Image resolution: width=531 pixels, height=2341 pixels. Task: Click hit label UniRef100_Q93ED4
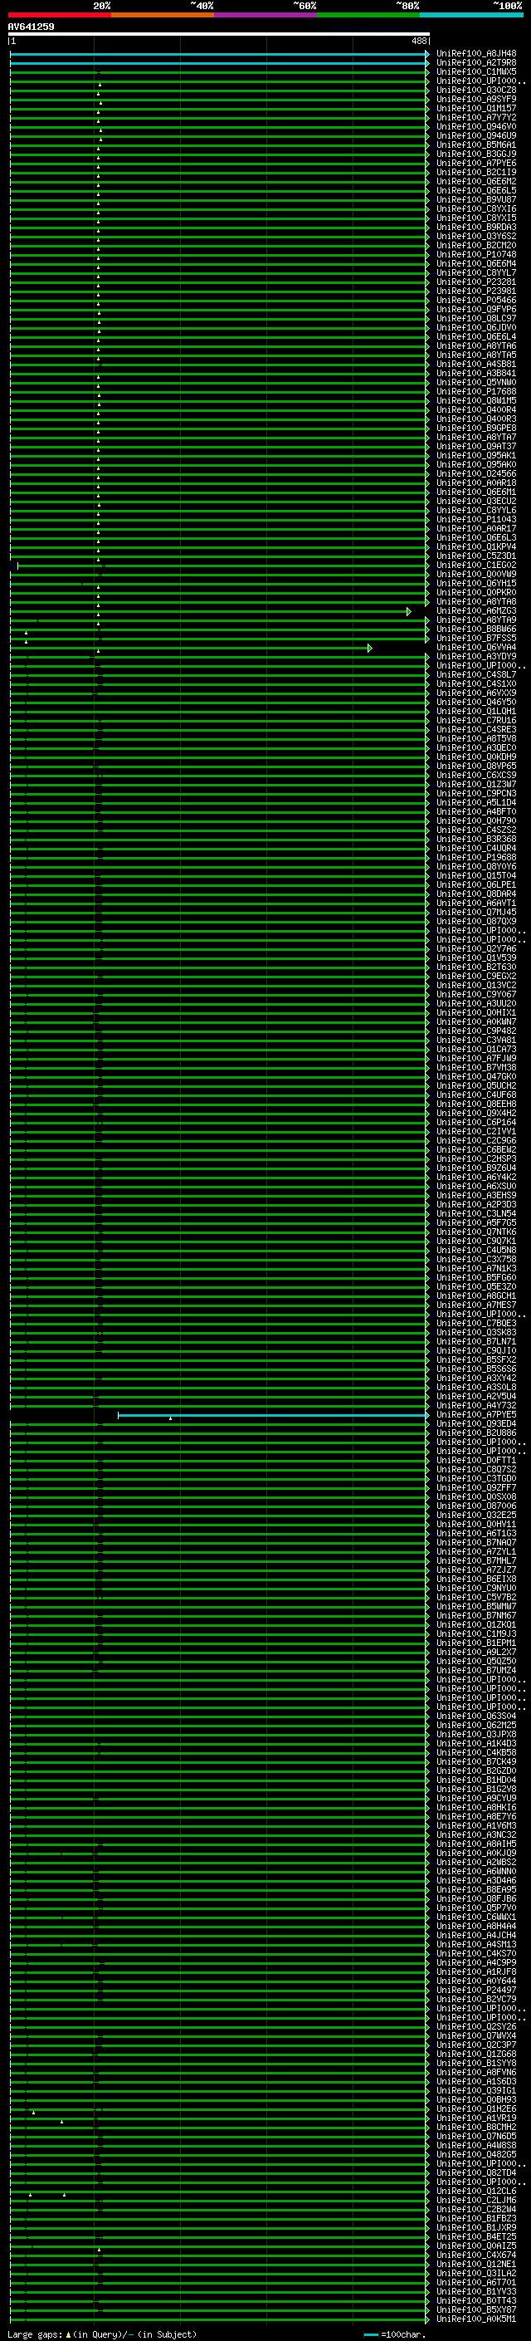[x=476, y=1424]
